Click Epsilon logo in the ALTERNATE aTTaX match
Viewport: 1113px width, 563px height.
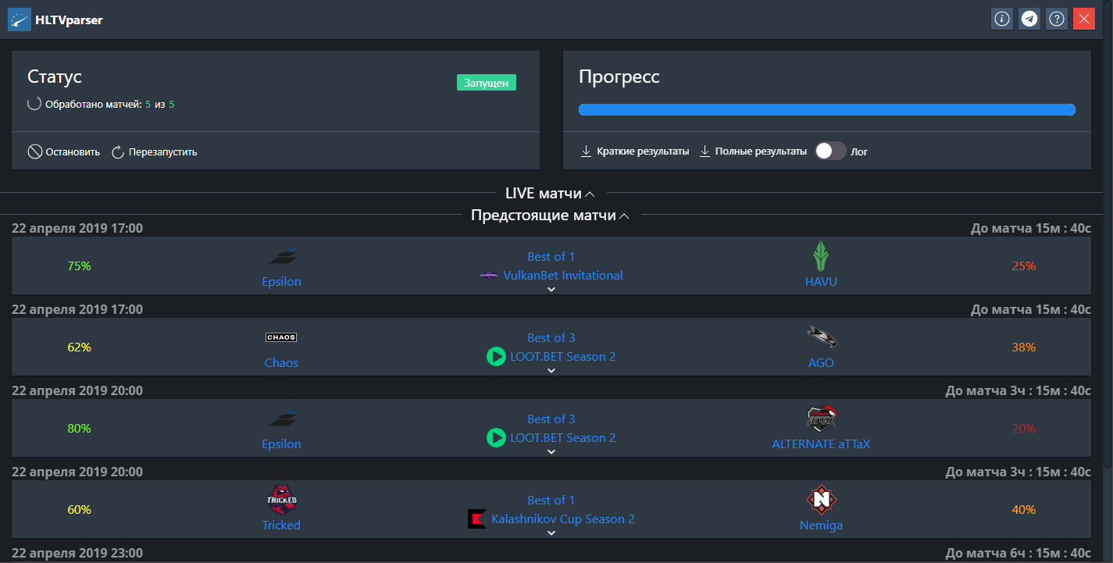281,419
